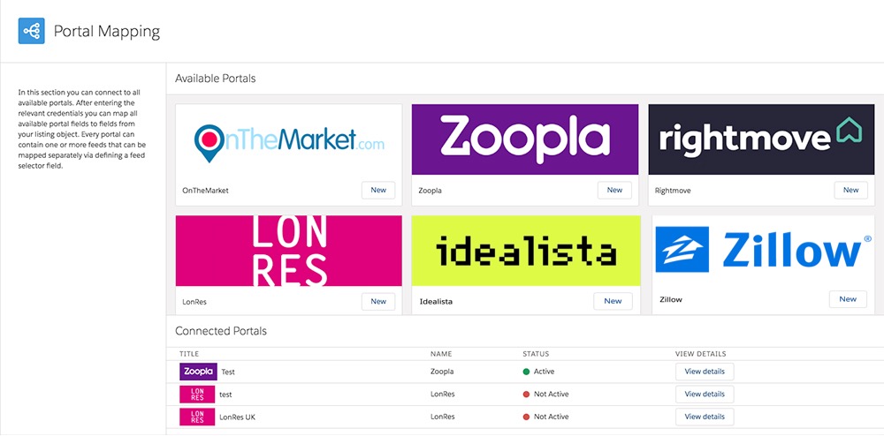This screenshot has width=884, height=436.
Task: Open View details for LonRes UK
Action: point(705,417)
